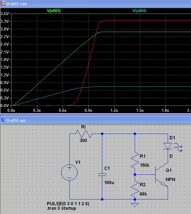Click the 0.9s time axis label
The height and width of the screenshot is (214, 191).
(x=88, y=110)
